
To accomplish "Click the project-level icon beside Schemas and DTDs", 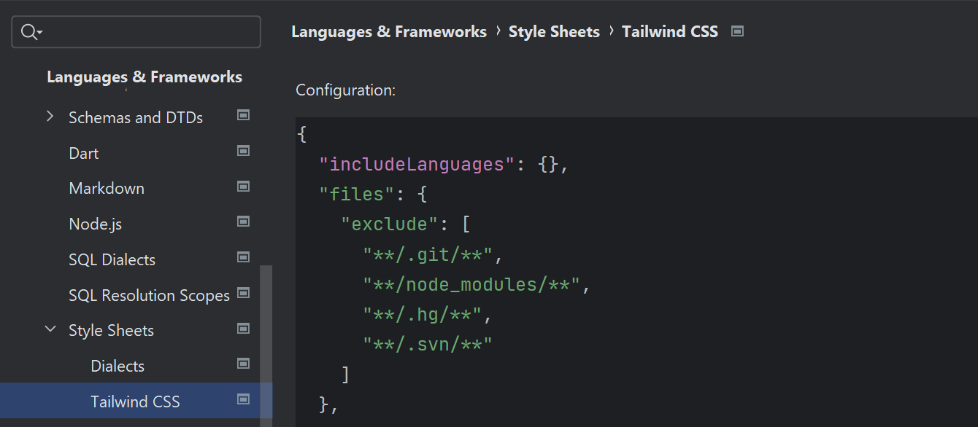I will 244,115.
